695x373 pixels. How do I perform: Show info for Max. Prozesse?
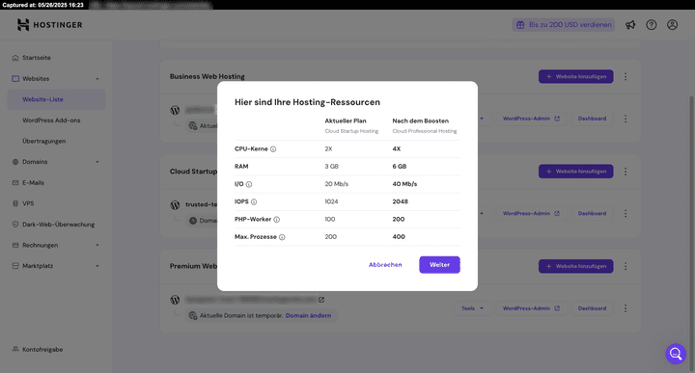coord(282,237)
